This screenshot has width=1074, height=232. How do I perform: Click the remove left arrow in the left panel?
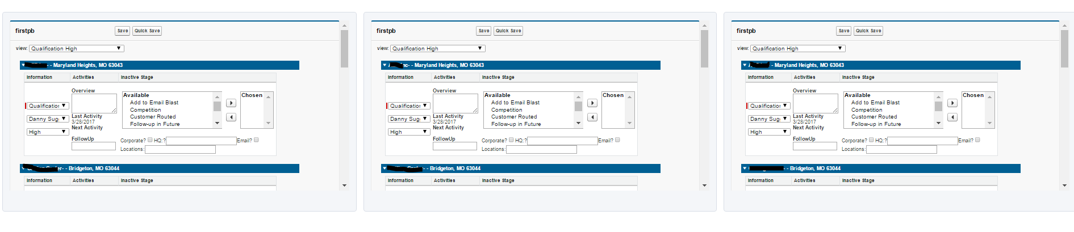click(231, 117)
